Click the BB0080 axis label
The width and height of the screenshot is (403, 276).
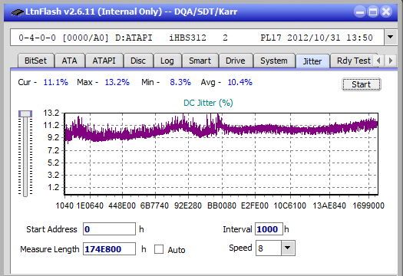click(222, 205)
